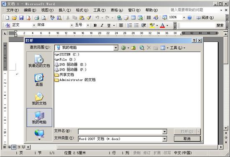The image size is (230, 157).
Task: Select My Computer places shortcut
Action: point(39,117)
